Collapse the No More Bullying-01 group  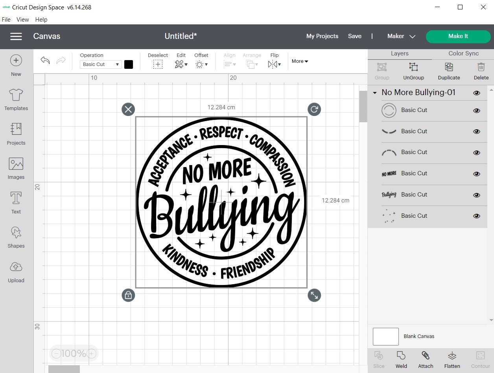click(374, 93)
